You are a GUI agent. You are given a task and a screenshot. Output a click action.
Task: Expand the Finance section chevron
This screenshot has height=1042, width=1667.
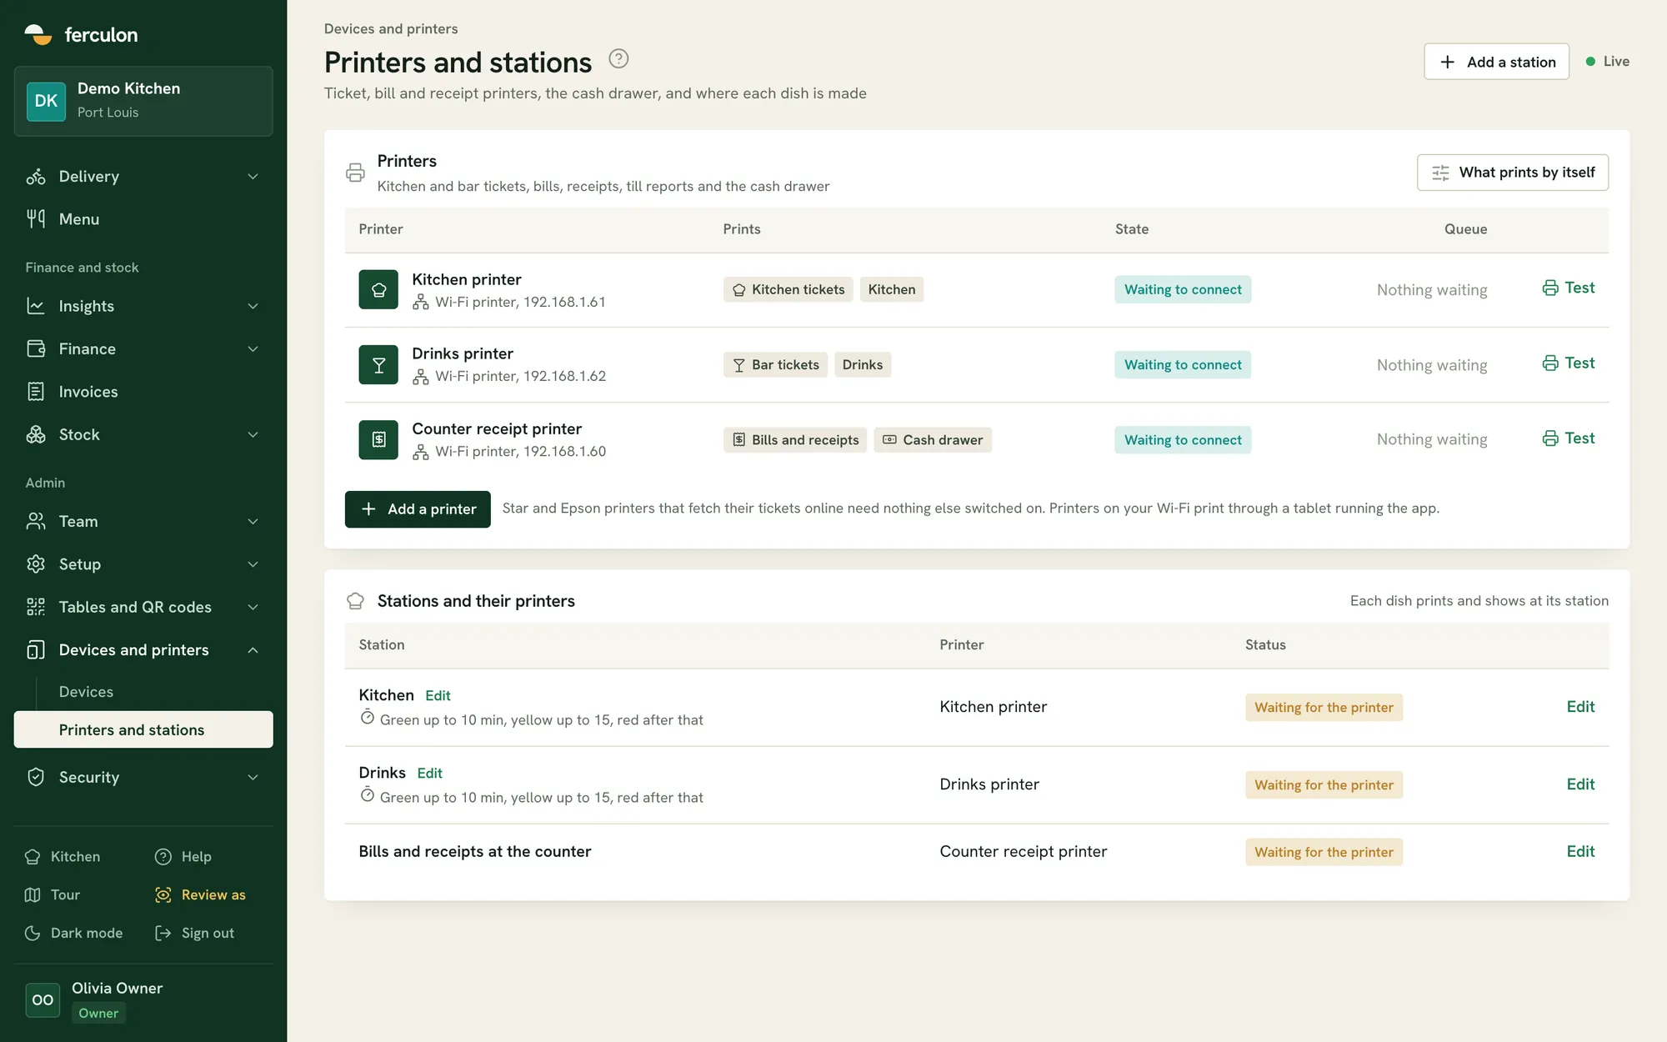pyautogui.click(x=253, y=349)
